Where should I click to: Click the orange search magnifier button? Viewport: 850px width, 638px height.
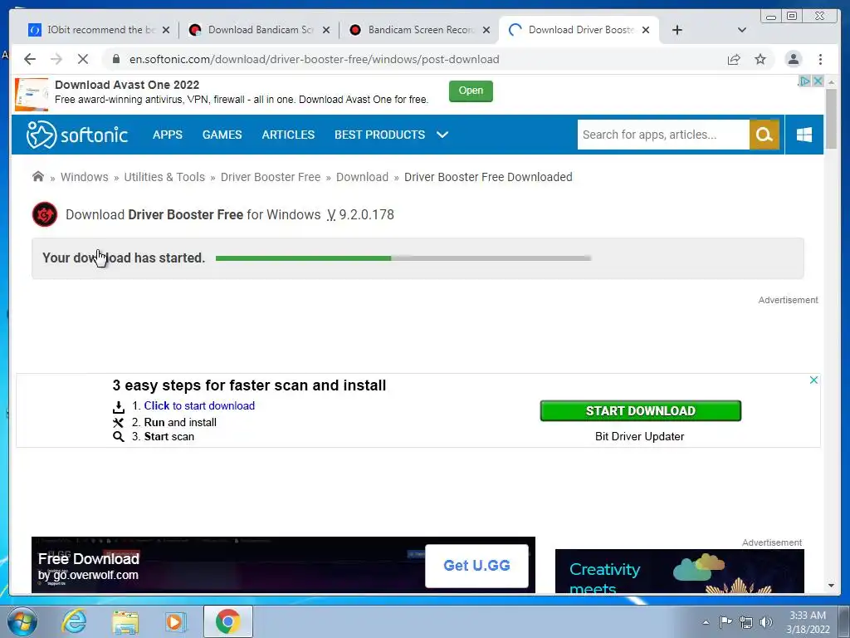tap(765, 135)
